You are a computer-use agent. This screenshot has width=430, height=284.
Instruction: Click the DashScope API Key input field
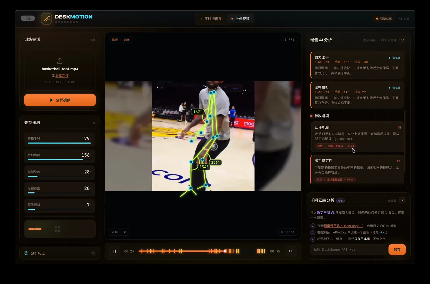(x=348, y=250)
